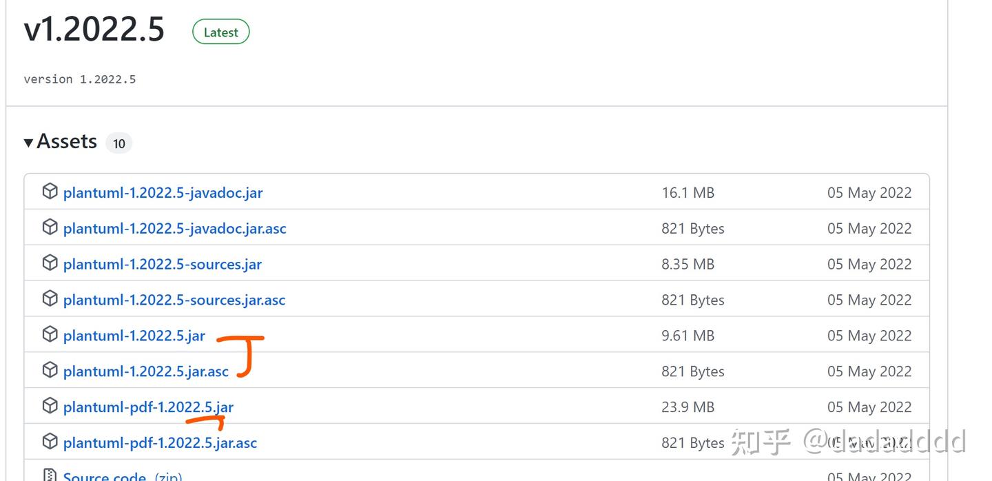Download plantuml-1.2022.5-javadoc.jar
This screenshot has width=992, height=481.
pyautogui.click(x=163, y=193)
